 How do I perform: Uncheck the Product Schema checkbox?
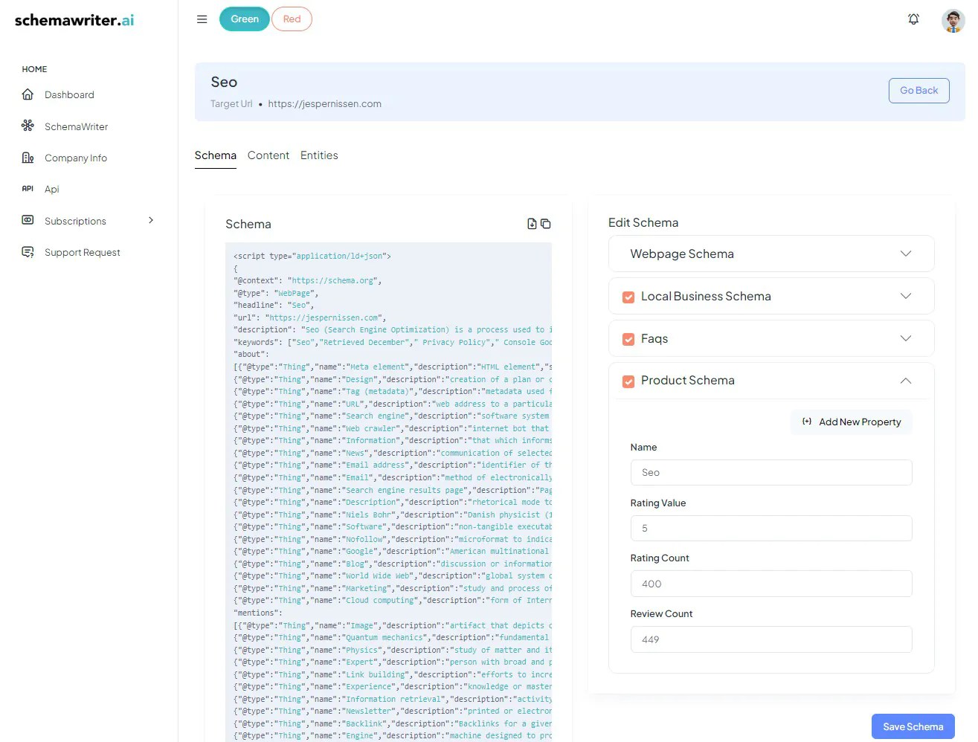(628, 381)
